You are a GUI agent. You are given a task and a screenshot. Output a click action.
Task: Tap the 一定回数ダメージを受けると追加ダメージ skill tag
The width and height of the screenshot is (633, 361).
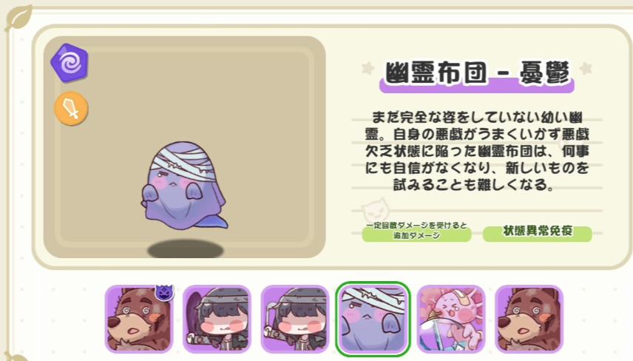click(x=416, y=231)
